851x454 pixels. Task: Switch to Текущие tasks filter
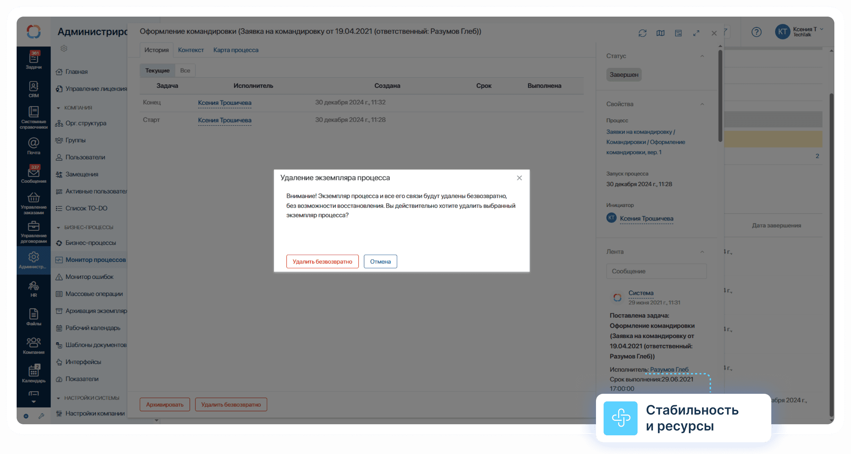coord(157,71)
